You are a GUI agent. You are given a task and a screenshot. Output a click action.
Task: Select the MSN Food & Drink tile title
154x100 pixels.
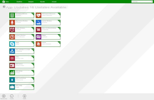click(x=21, y=78)
